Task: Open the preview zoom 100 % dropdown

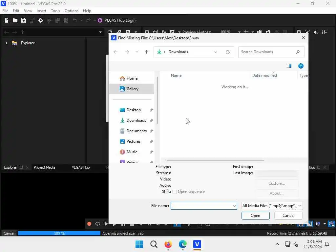Action: (239, 32)
